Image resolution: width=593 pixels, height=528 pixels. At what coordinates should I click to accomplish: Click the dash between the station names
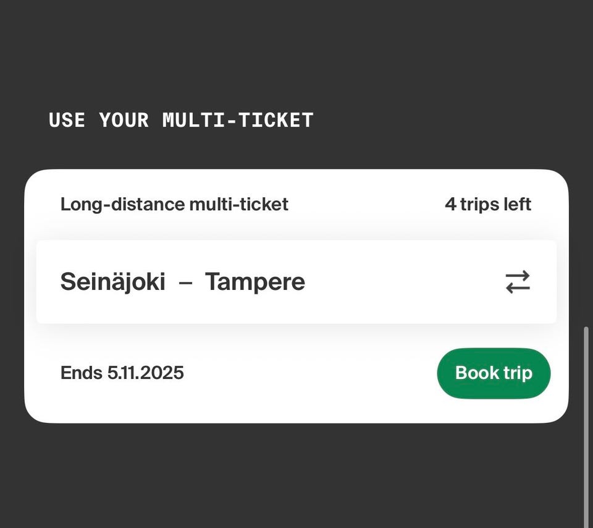coord(185,283)
